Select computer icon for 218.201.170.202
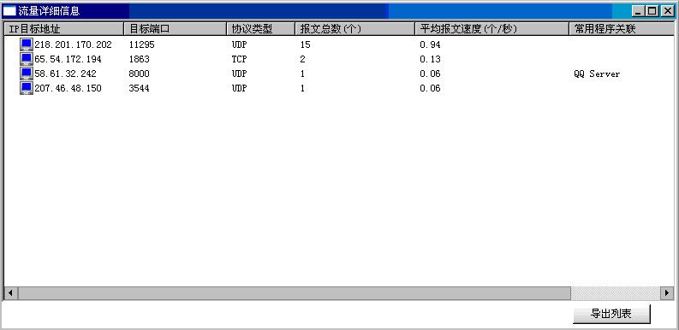This screenshot has width=679, height=330. pyautogui.click(x=27, y=44)
